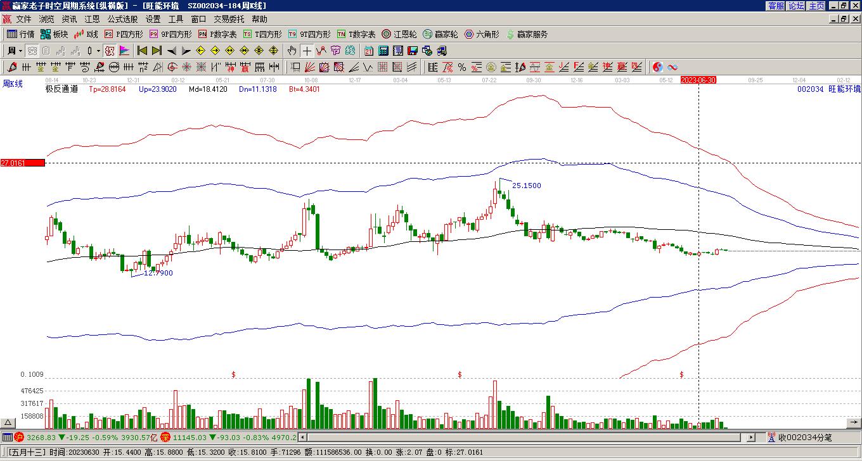Select the red fan lines tool
Screen dimensions: 862x461
[310, 67]
